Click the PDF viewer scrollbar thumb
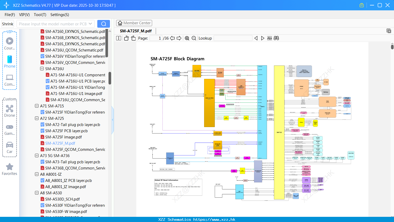 (x=392, y=47)
